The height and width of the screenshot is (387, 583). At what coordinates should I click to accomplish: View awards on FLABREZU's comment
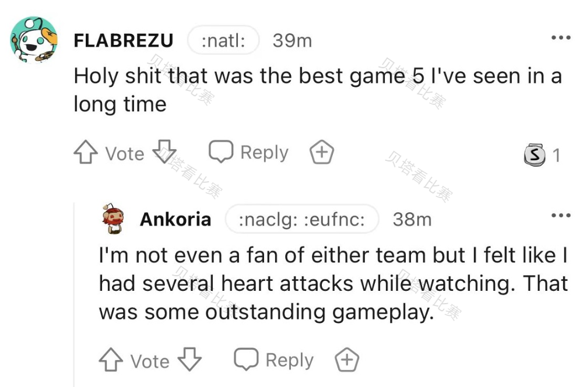(x=542, y=154)
